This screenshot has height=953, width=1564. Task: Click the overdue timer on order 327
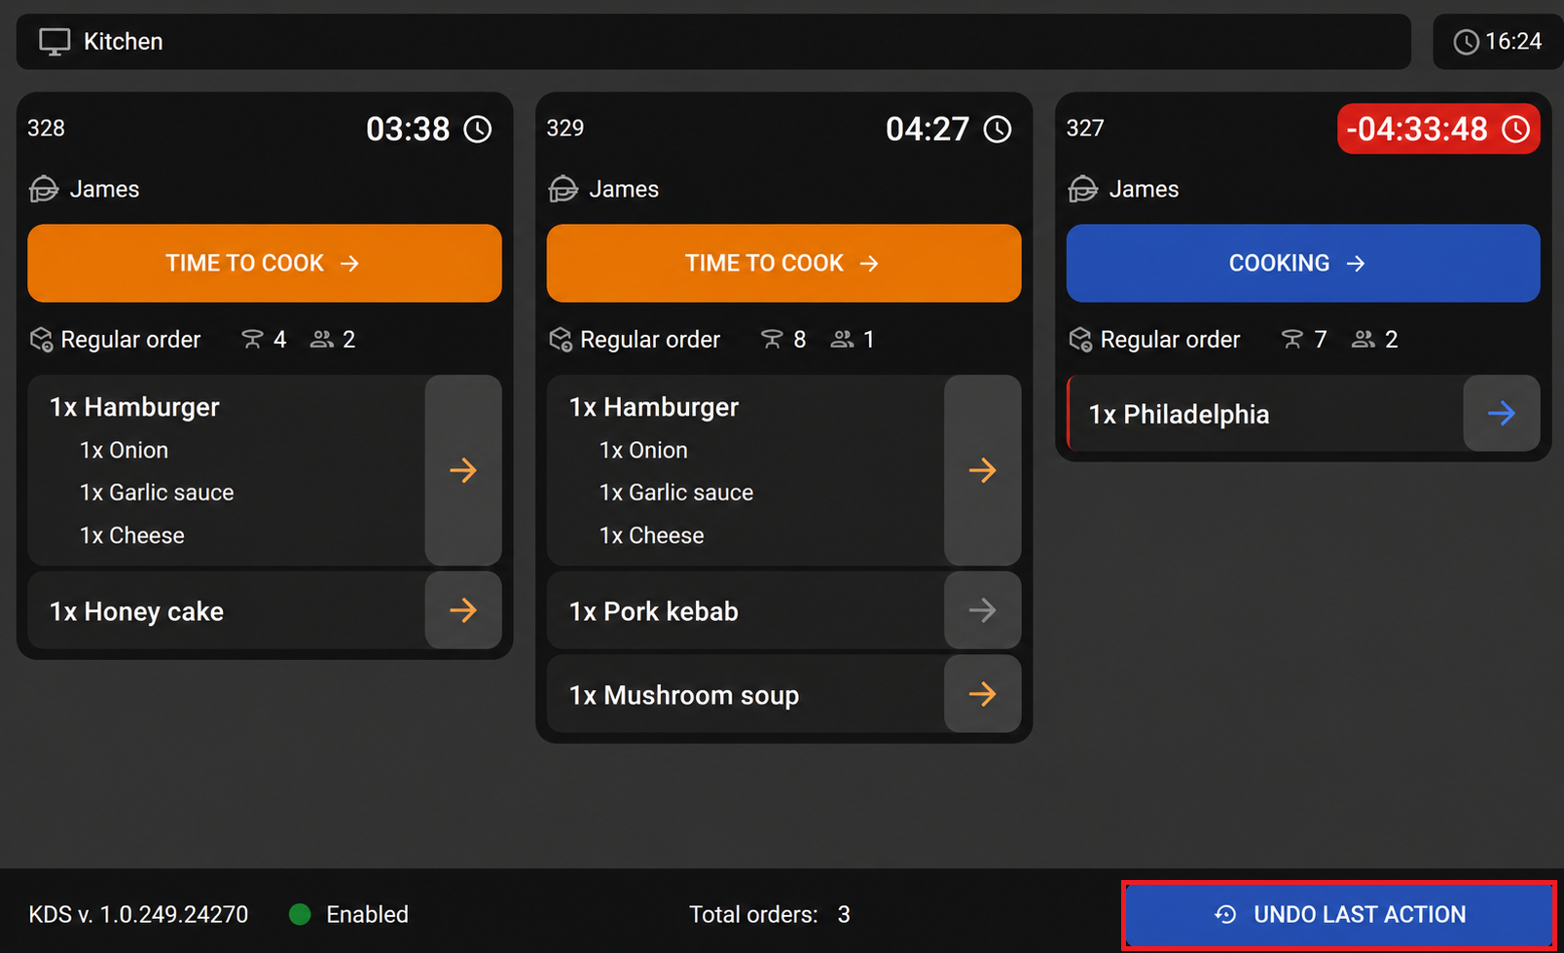point(1438,128)
